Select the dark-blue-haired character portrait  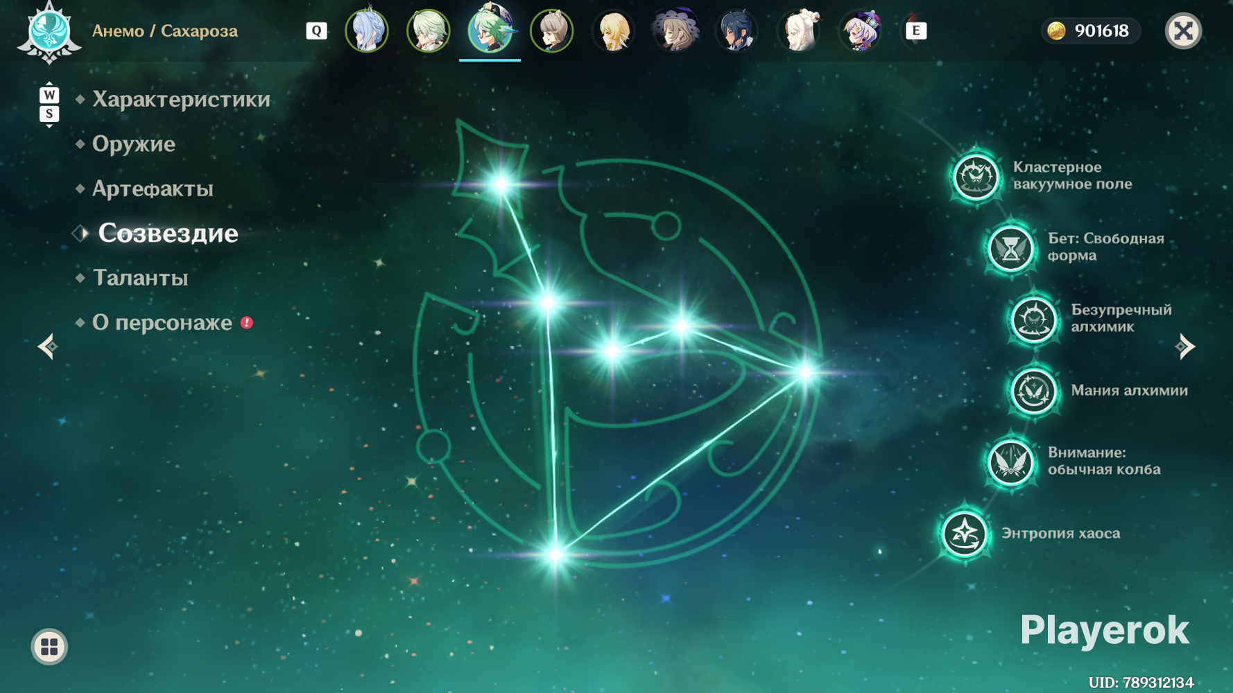[x=736, y=30]
